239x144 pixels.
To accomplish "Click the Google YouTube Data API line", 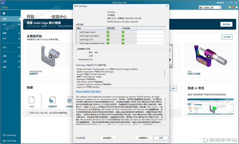I will coord(91,74).
